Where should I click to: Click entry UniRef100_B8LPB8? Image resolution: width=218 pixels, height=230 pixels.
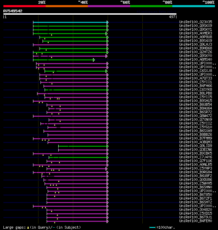pos(196,93)
